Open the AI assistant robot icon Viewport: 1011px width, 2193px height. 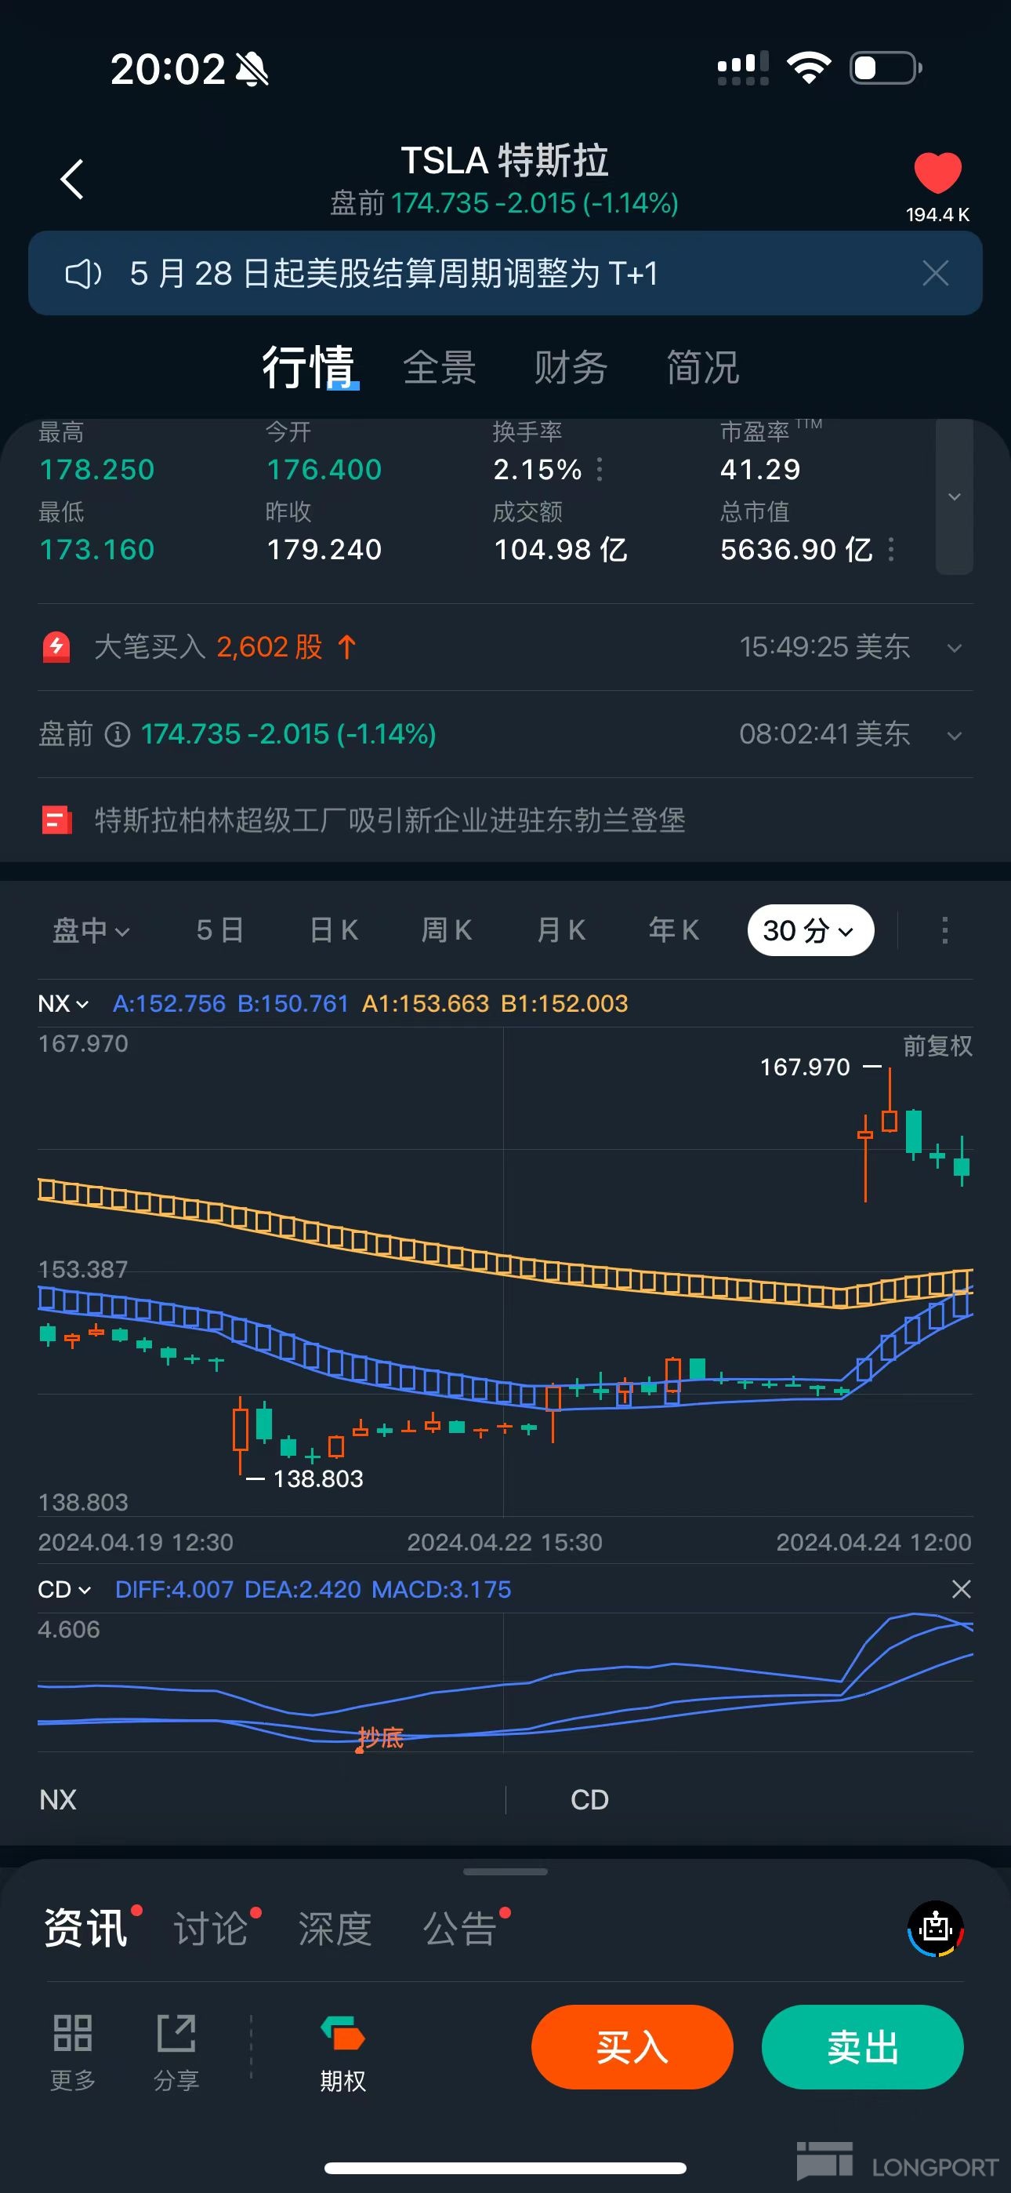tap(935, 1928)
